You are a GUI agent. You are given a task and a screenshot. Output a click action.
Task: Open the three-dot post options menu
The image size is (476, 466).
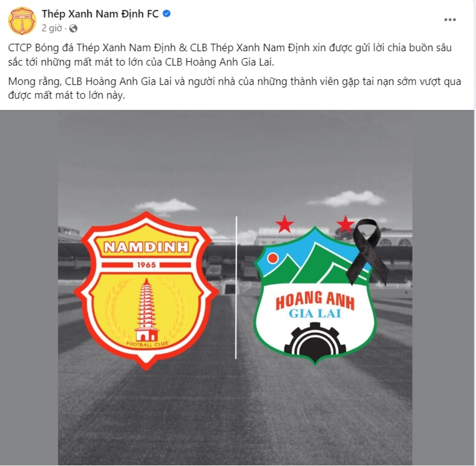[450, 20]
